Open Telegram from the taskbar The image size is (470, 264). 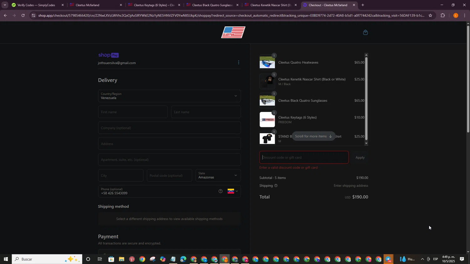point(389,259)
